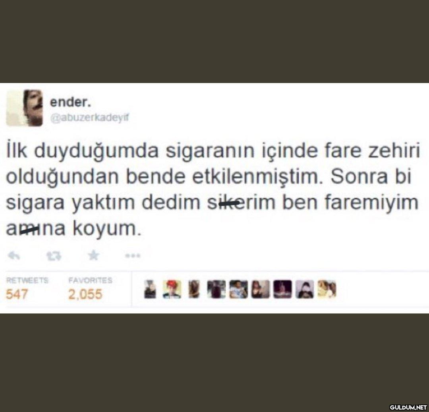Viewport: 429px width, 412px height.
Task: View the 547 retweets count
Action: (x=17, y=295)
